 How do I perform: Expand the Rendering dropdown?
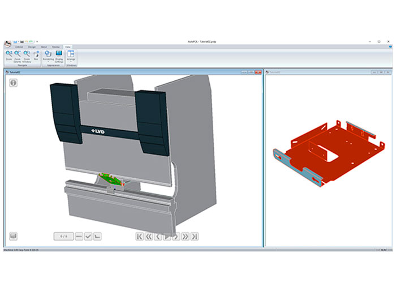coord(48,56)
